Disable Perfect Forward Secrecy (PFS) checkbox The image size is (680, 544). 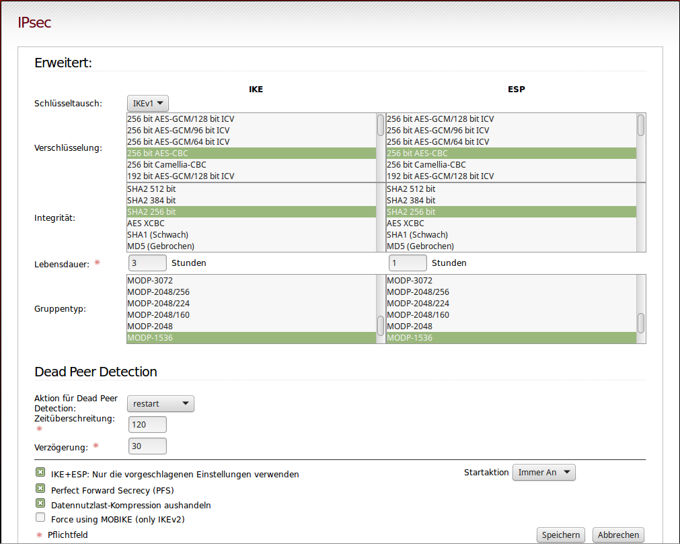40,489
